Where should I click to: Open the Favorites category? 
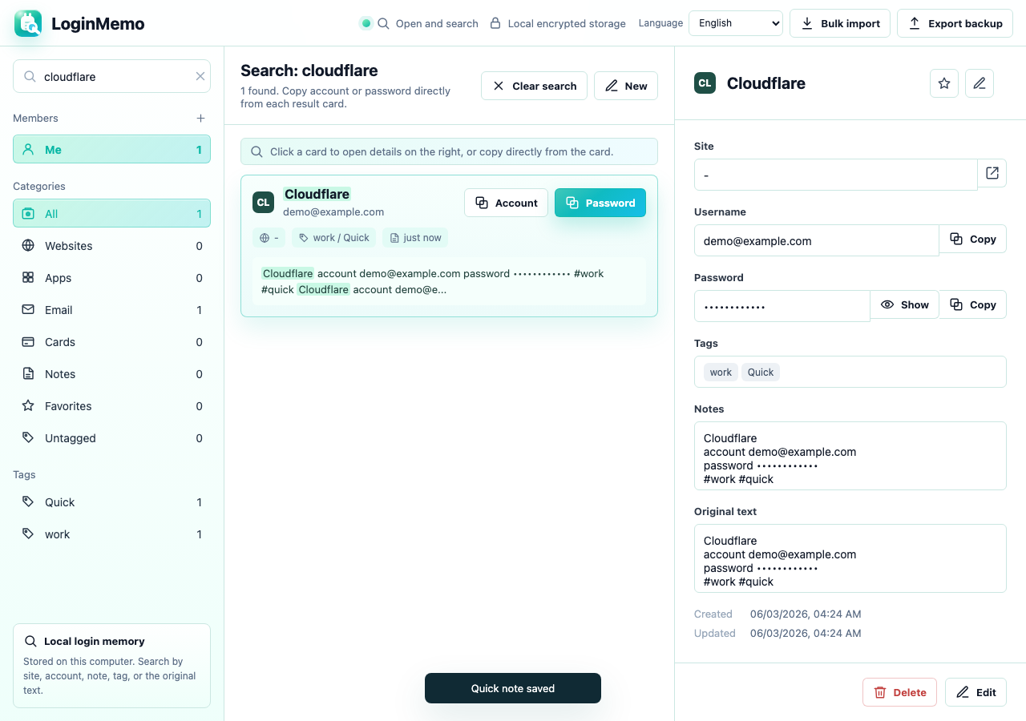pos(111,405)
